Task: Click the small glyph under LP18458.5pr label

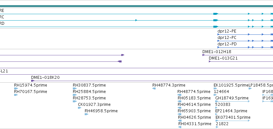Action: pos(250,88)
